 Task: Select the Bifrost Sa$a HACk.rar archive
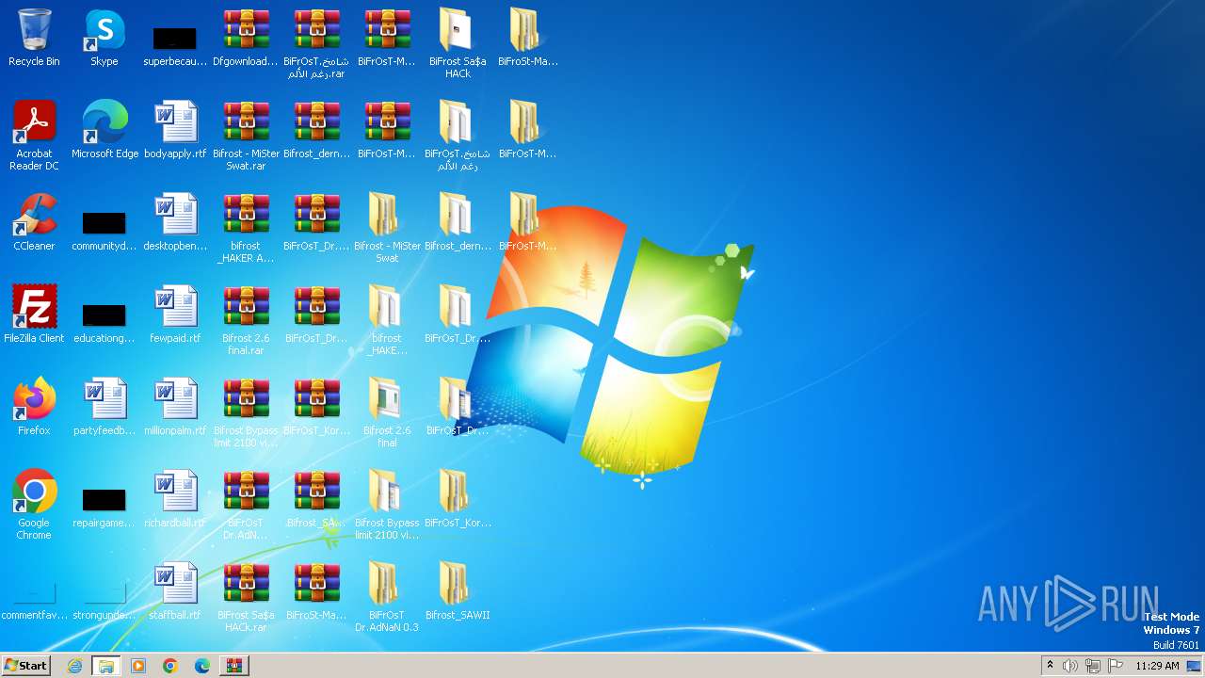tap(246, 597)
